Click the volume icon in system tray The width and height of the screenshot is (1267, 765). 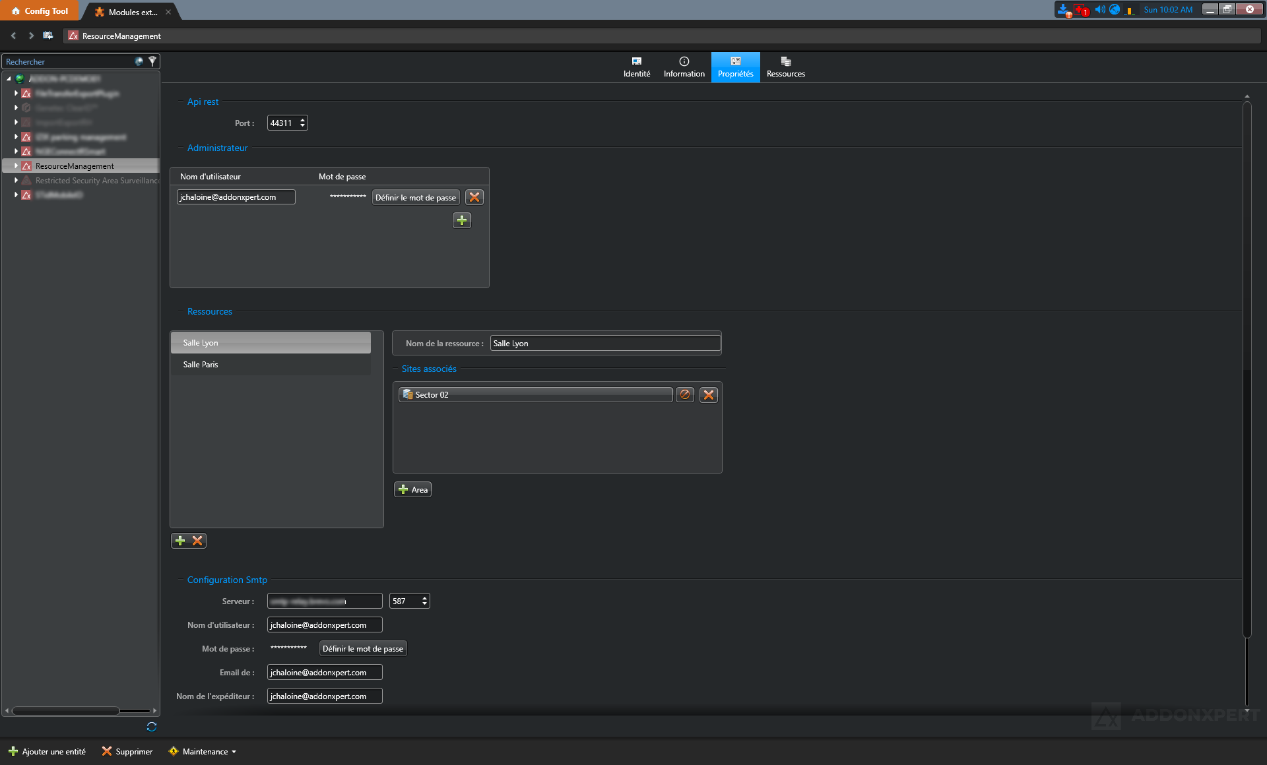tap(1099, 9)
